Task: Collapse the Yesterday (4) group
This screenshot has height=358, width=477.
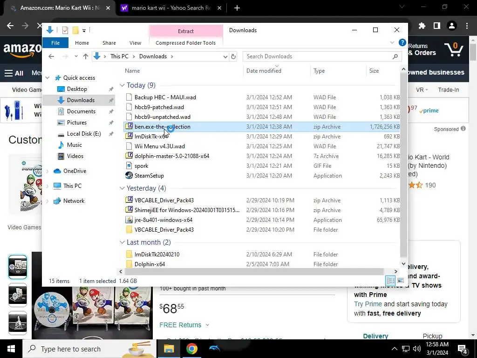Action: 123,188
